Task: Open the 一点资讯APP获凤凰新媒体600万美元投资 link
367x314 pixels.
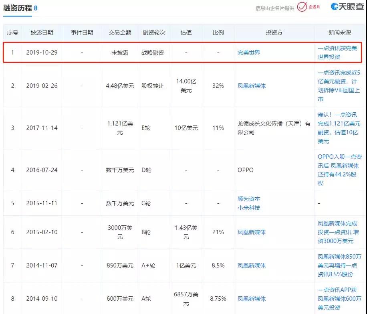Action: pyautogui.click(x=339, y=298)
